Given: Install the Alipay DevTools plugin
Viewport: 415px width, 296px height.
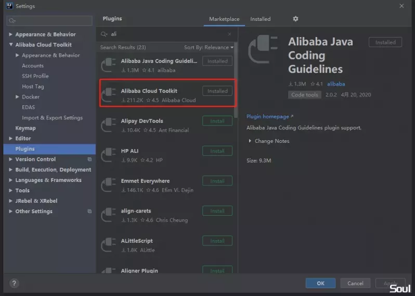Looking at the screenshot, I should click(217, 121).
